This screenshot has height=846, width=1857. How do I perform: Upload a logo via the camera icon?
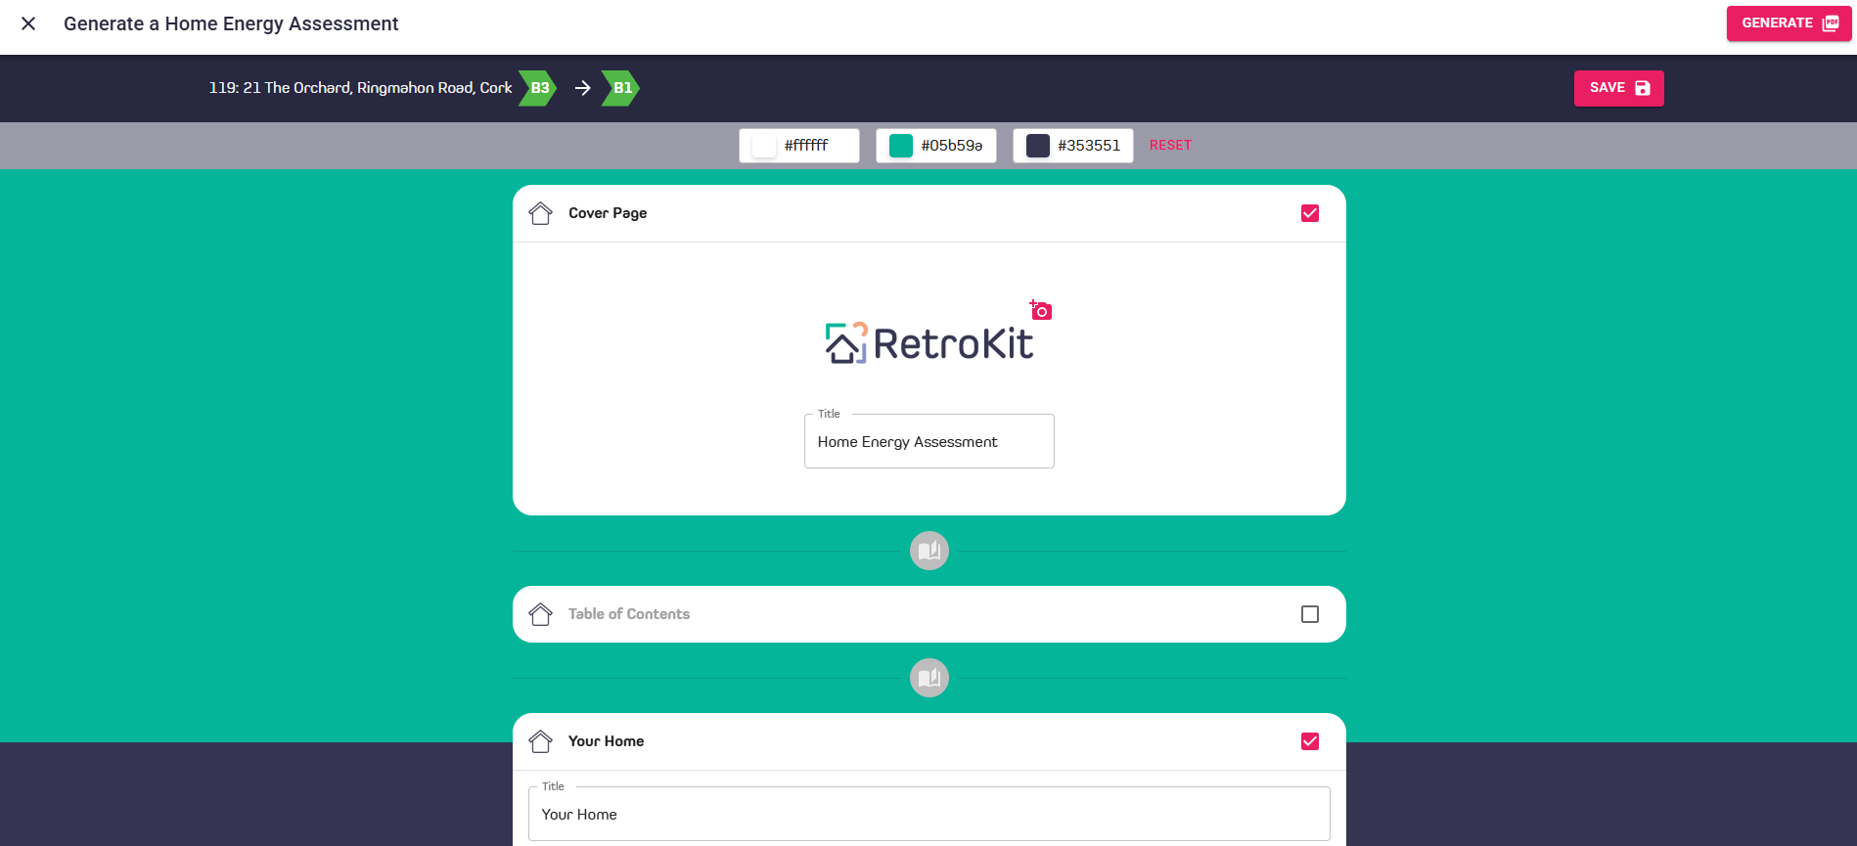click(x=1041, y=310)
